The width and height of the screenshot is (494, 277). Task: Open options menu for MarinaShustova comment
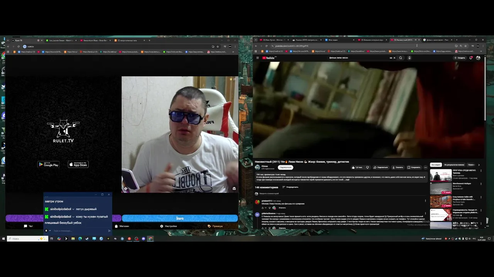tap(425, 214)
